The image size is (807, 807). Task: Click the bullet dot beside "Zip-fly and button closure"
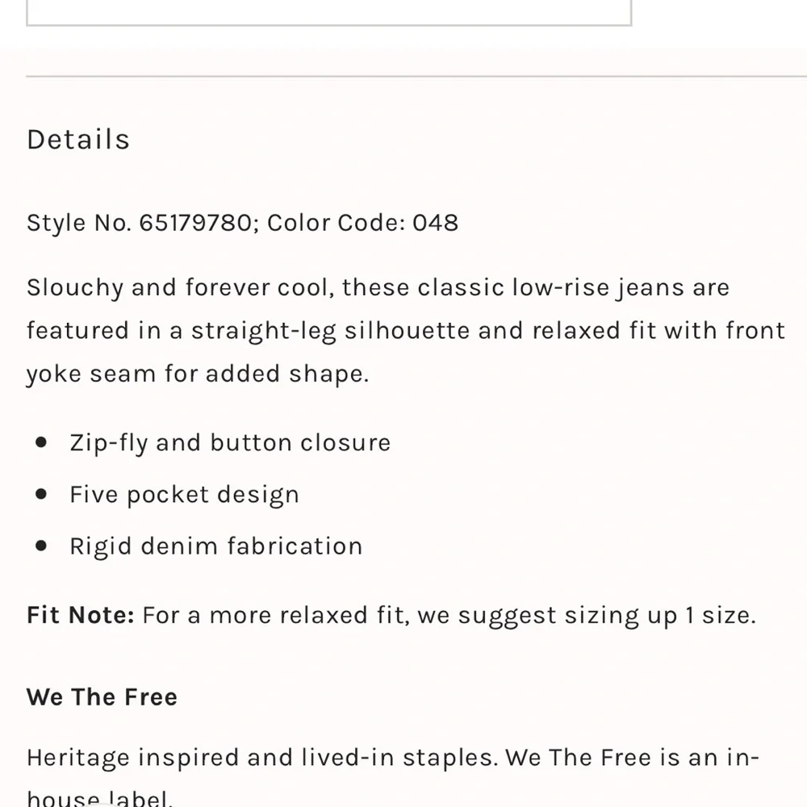(x=42, y=442)
